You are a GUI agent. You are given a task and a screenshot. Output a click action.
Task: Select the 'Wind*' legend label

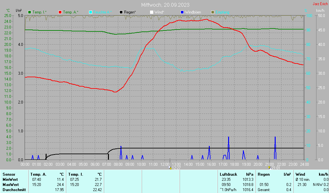coord(159,13)
